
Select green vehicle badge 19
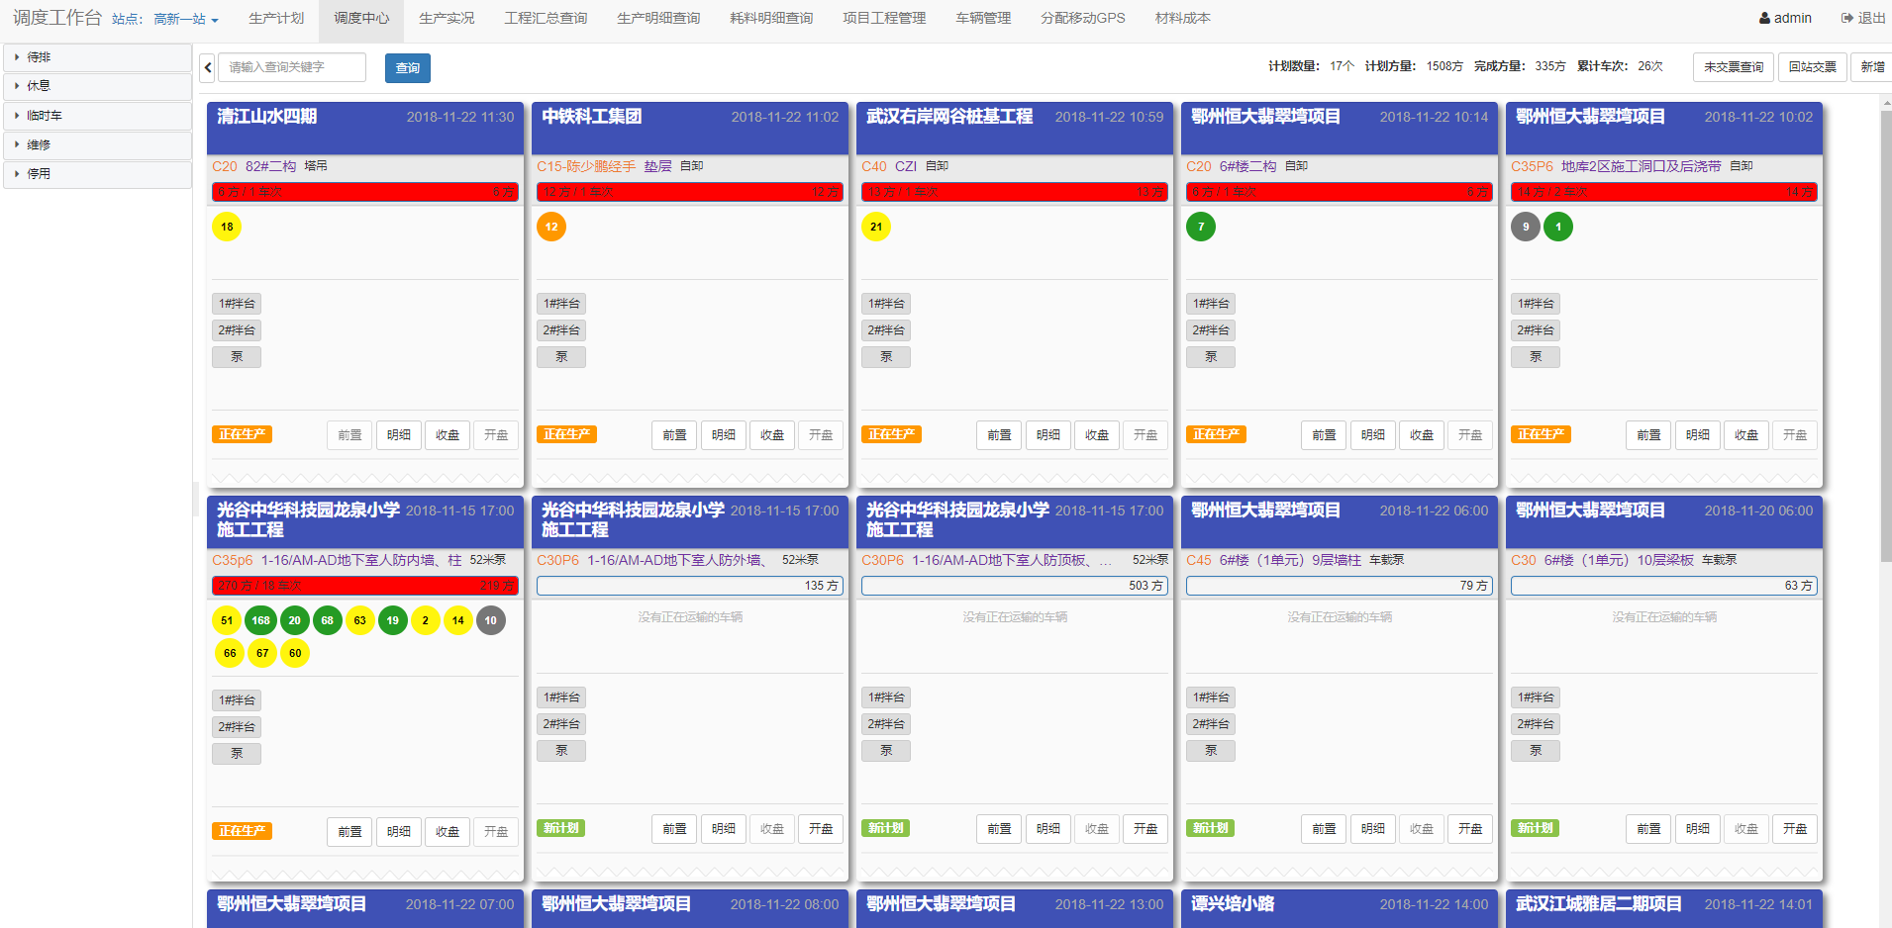(x=393, y=620)
